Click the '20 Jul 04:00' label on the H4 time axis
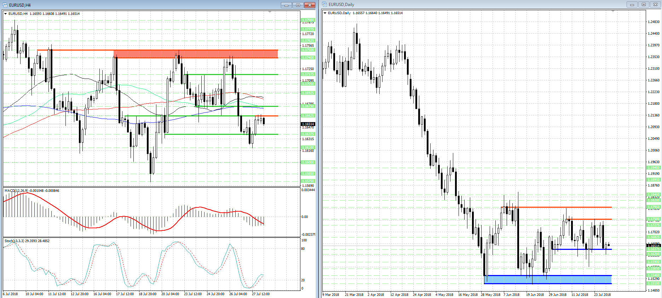This screenshot has height=298, width=662. tap(170, 294)
